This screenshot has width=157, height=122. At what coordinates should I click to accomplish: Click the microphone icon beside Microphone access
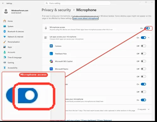click(46, 28)
